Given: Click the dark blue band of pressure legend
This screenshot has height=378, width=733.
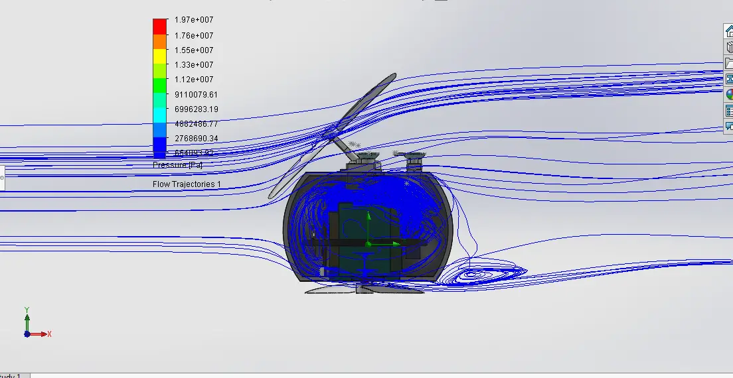Looking at the screenshot, I should tap(160, 146).
